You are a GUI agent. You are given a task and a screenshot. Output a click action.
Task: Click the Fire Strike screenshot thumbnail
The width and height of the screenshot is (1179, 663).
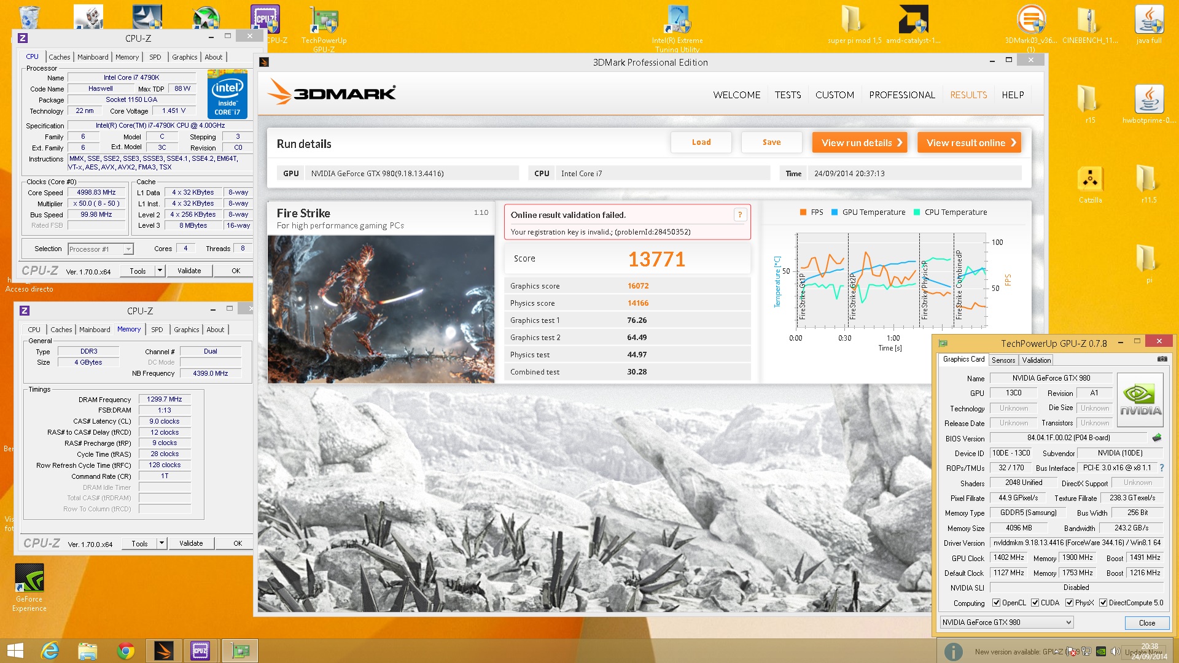pos(381,309)
